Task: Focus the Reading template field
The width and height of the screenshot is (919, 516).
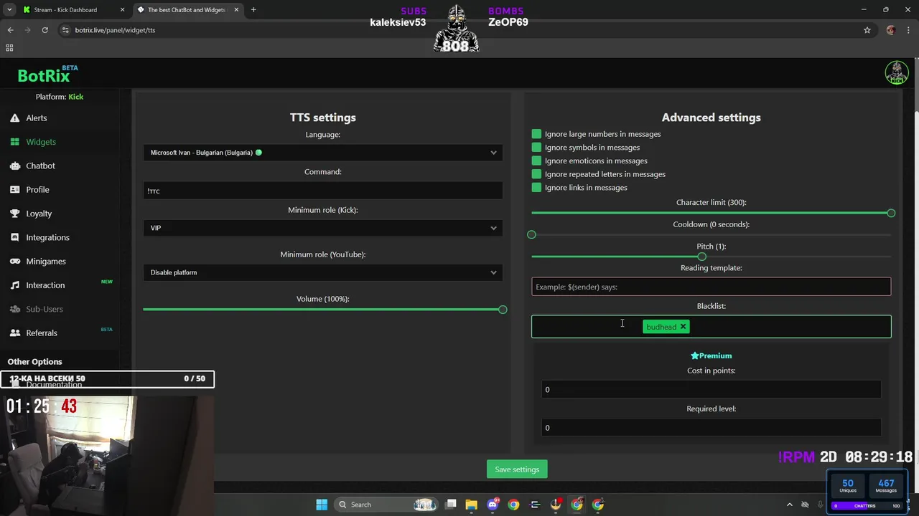Action: (711, 287)
